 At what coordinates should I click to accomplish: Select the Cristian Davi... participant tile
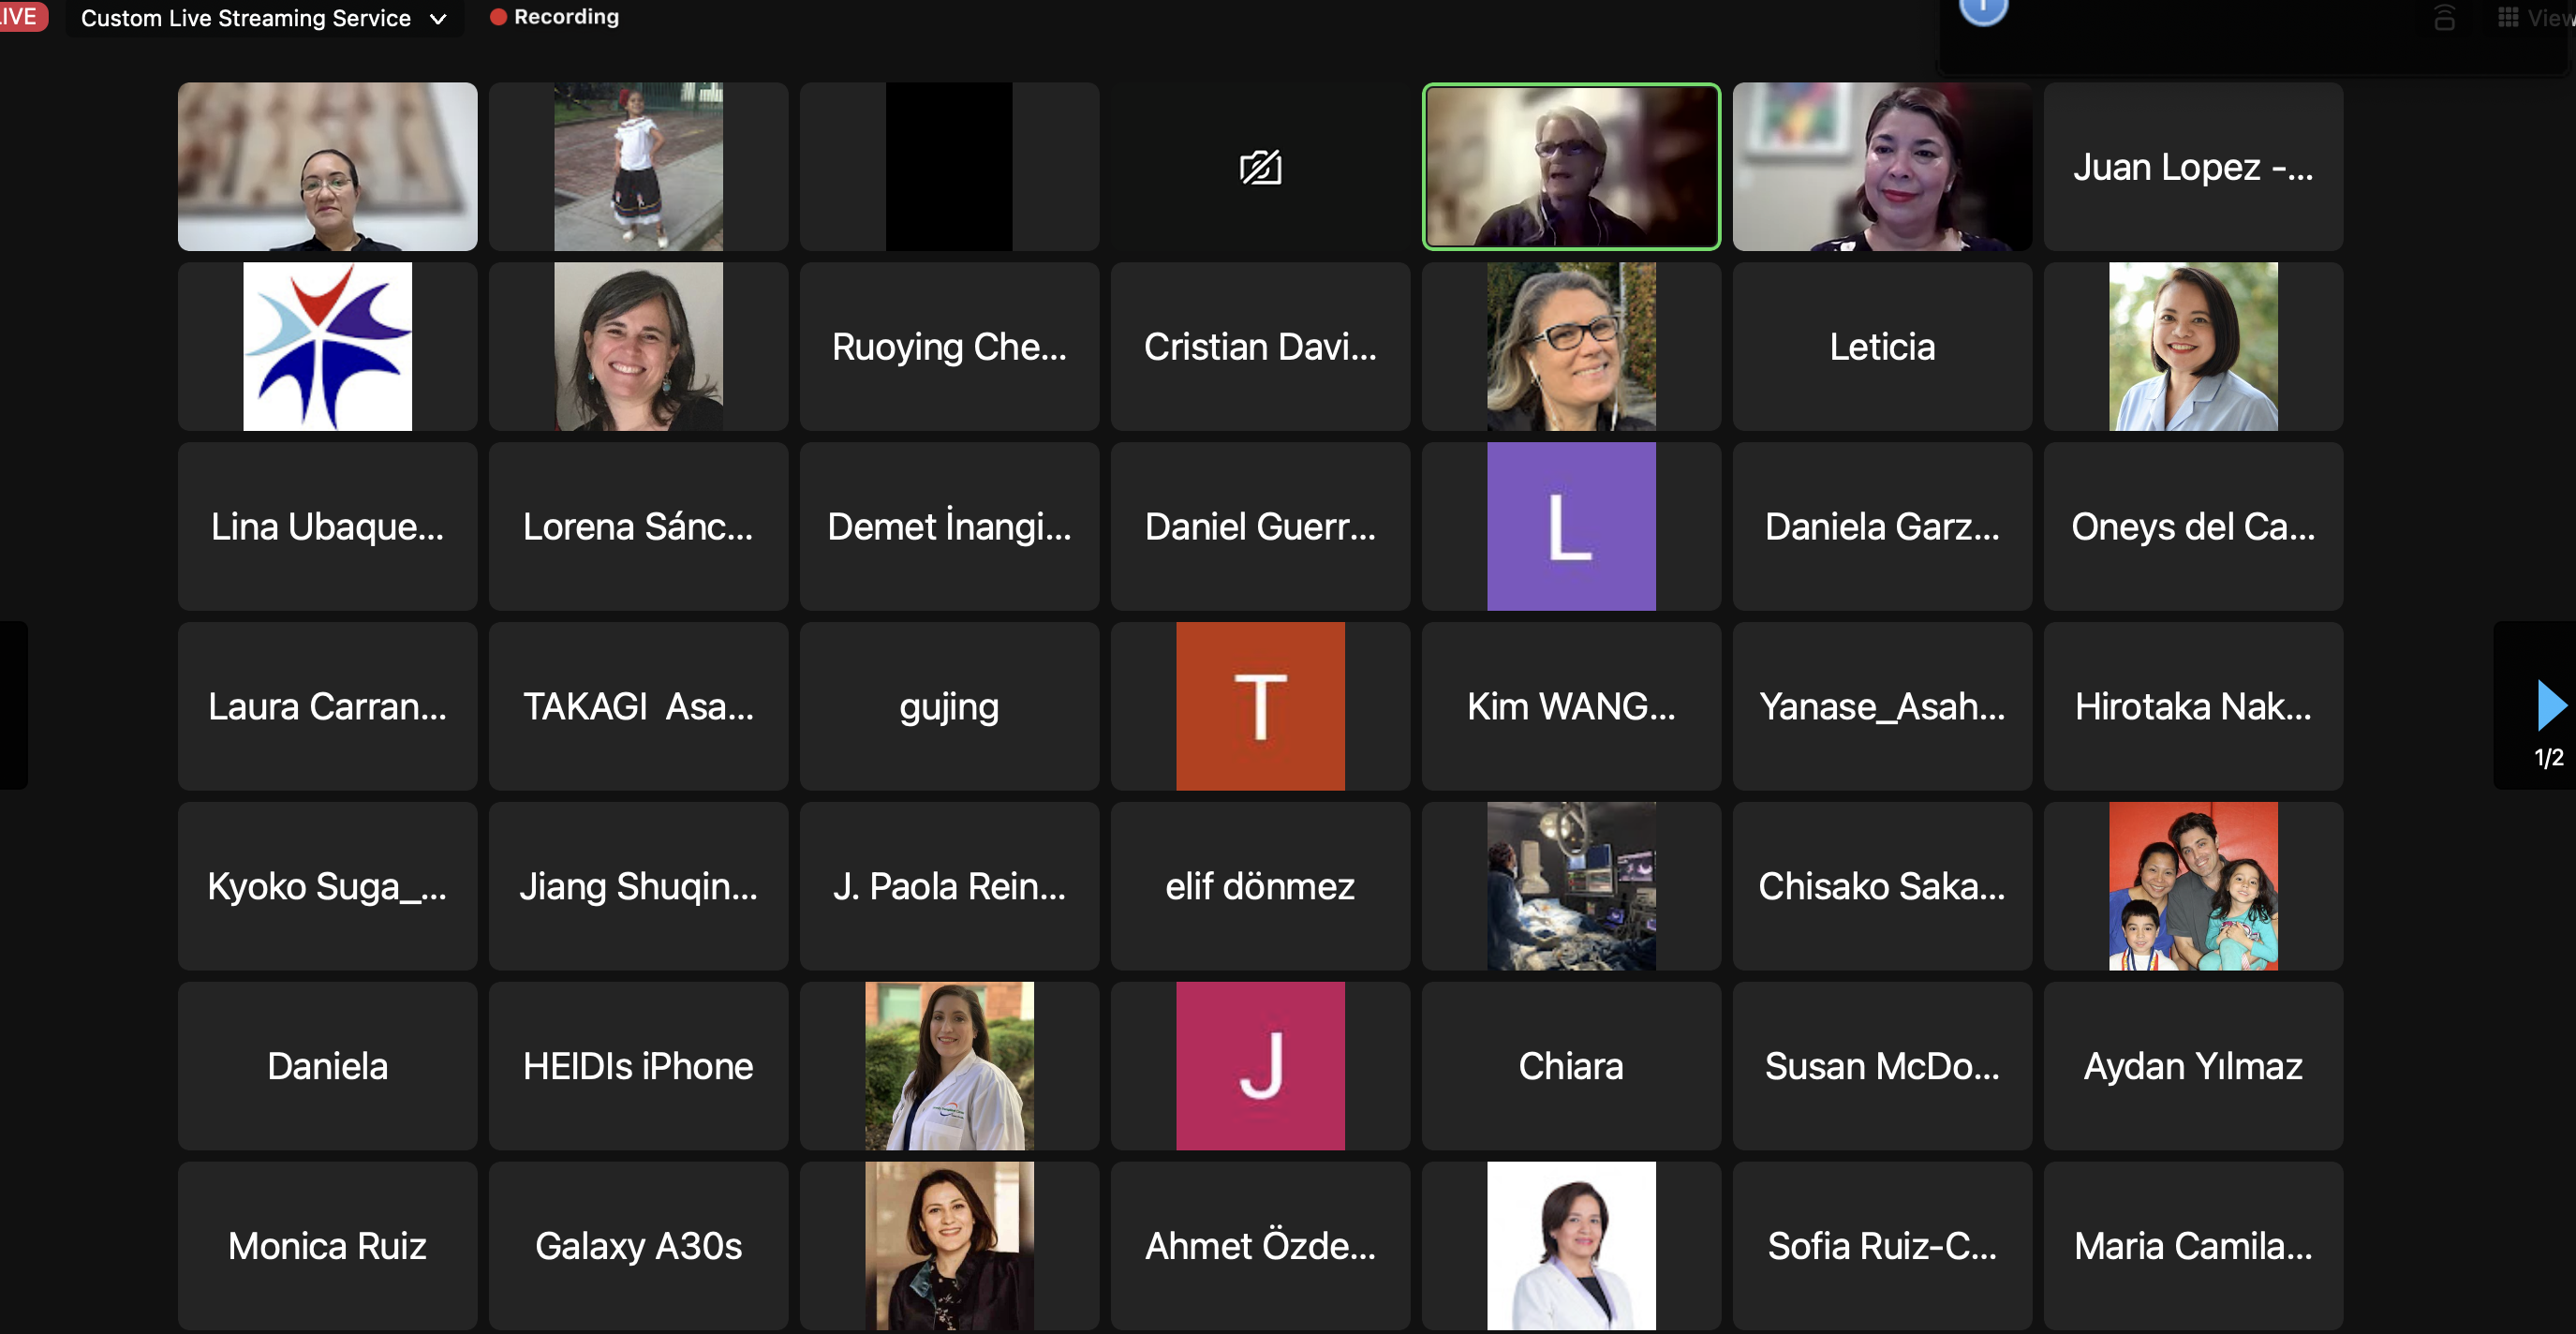tap(1260, 347)
